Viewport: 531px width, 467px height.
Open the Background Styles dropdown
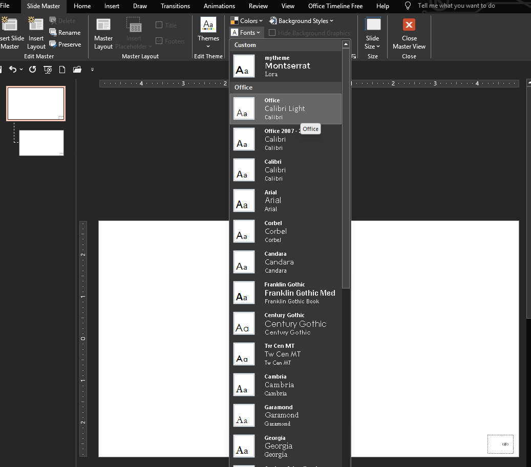[x=301, y=20]
